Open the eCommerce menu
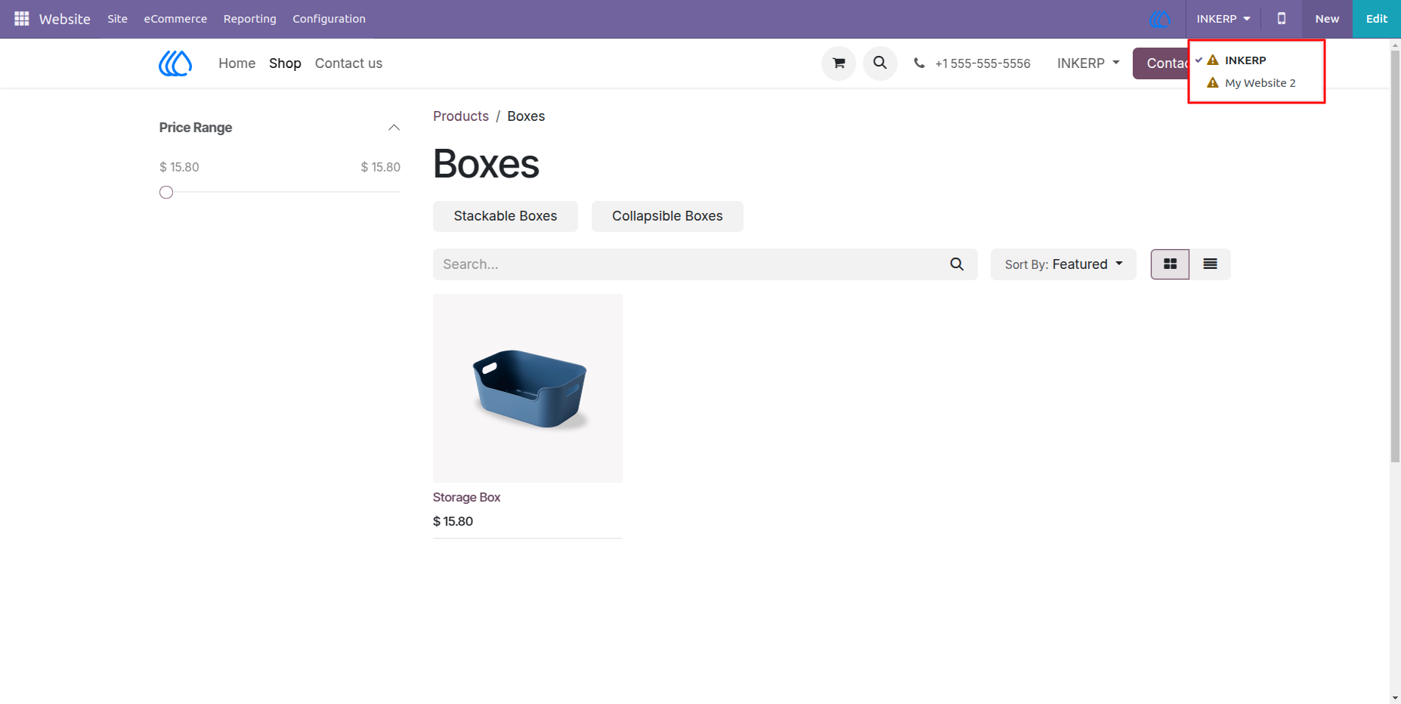This screenshot has height=704, width=1401. click(175, 19)
